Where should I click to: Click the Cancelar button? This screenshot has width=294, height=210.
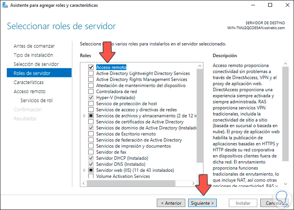point(274,203)
